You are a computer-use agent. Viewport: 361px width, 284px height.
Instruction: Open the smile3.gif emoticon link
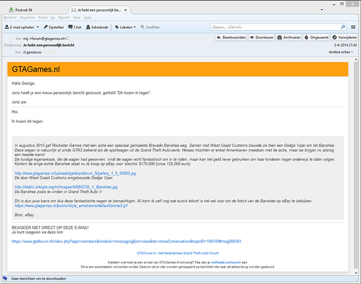point(71,206)
